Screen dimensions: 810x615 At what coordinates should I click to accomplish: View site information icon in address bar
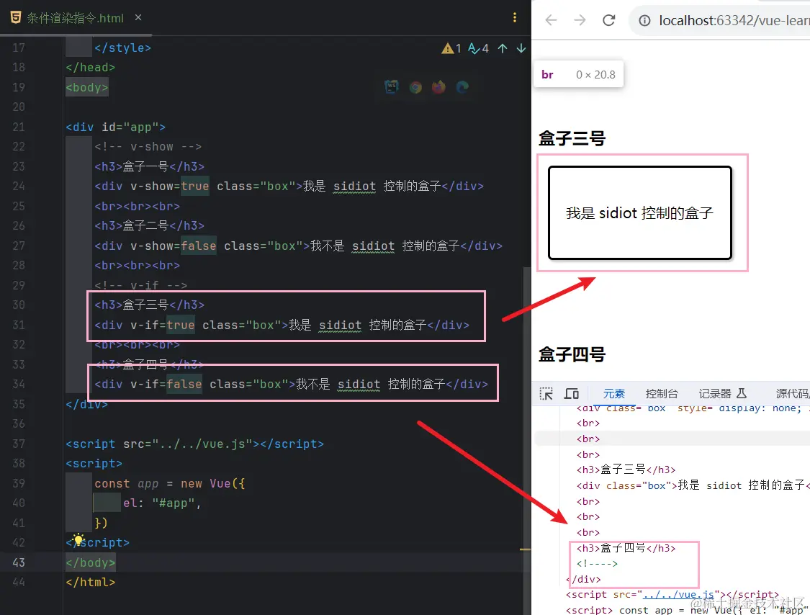(644, 21)
